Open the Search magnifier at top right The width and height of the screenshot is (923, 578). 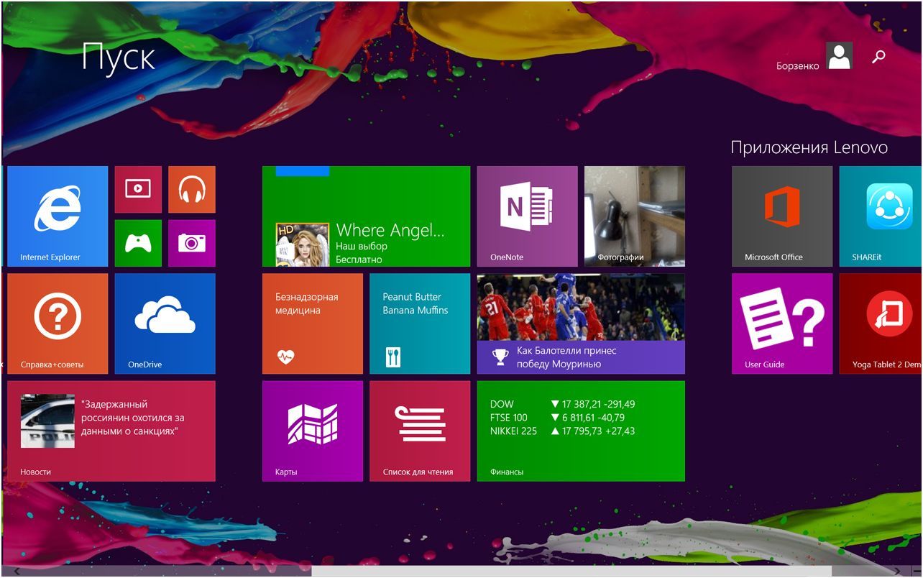877,56
